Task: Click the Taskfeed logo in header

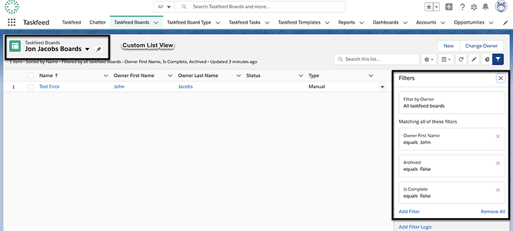Action: point(12,6)
